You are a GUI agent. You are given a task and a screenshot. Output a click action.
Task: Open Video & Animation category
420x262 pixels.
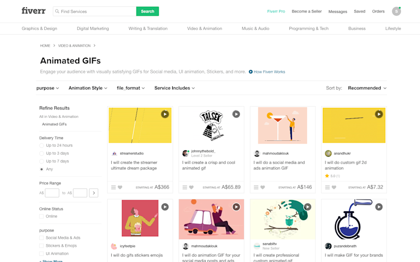[204, 28]
